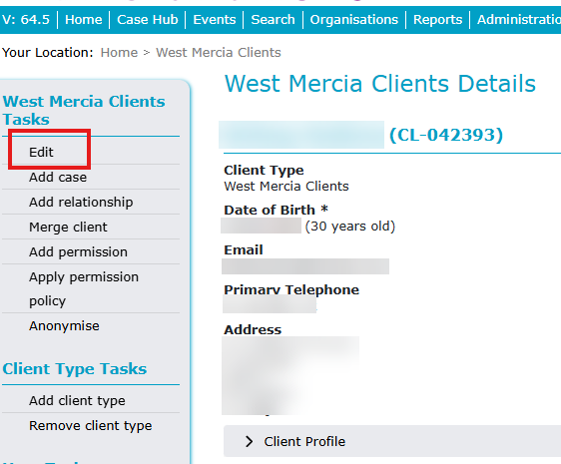Choose Add client type
This screenshot has height=464, width=561.
tap(77, 401)
